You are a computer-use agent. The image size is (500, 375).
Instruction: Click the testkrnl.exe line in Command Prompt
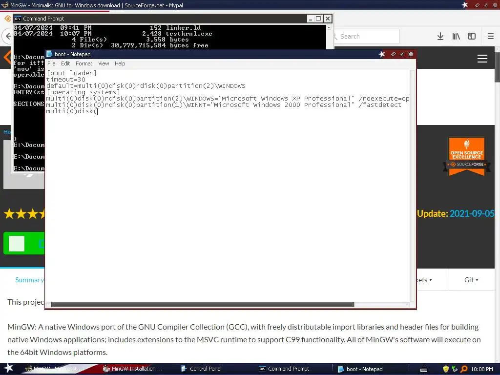pyautogui.click(x=113, y=34)
